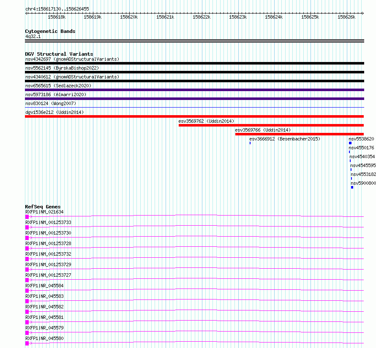Click the nsv4540354 variant label
Viewport: 376px width, 348px height.
click(362, 156)
